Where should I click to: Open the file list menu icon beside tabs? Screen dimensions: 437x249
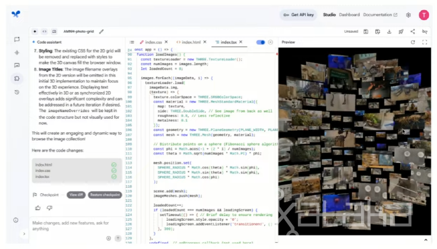tap(132, 42)
